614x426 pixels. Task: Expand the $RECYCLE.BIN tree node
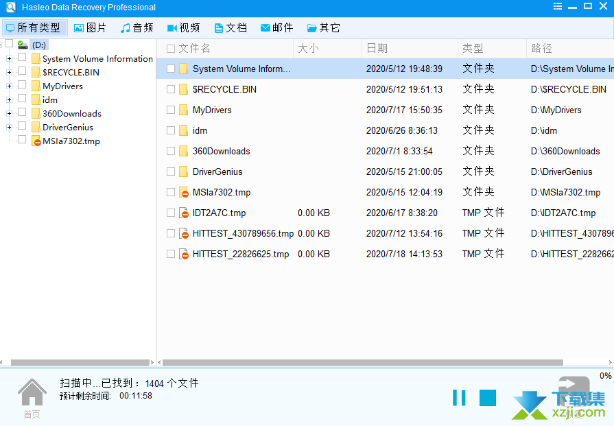10,73
